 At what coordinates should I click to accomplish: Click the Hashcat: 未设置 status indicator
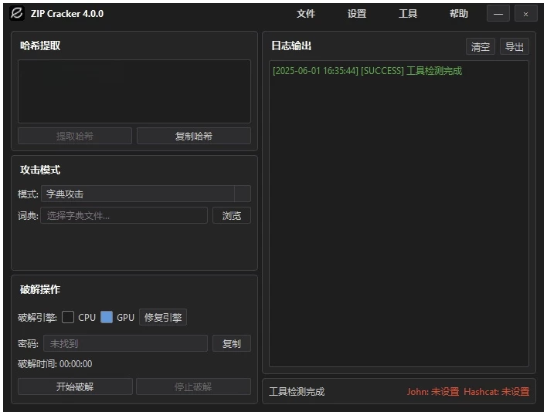(497, 392)
